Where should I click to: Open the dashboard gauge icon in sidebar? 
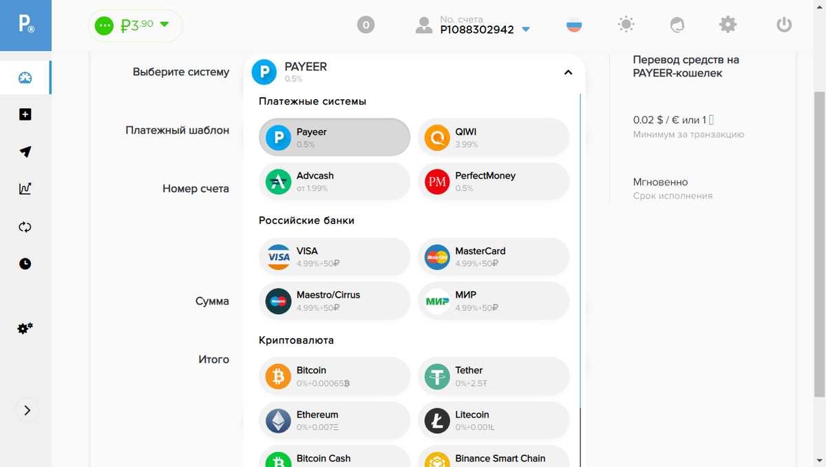point(25,78)
